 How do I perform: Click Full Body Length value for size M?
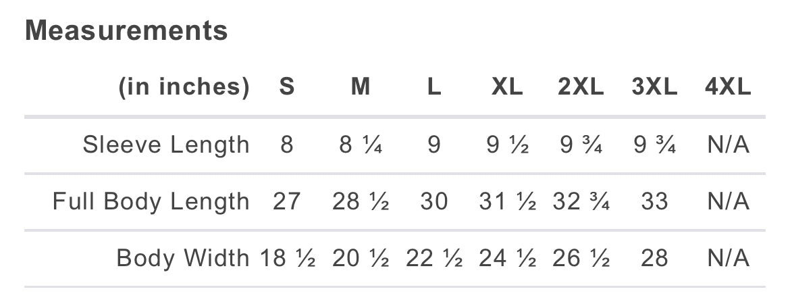coord(361,202)
